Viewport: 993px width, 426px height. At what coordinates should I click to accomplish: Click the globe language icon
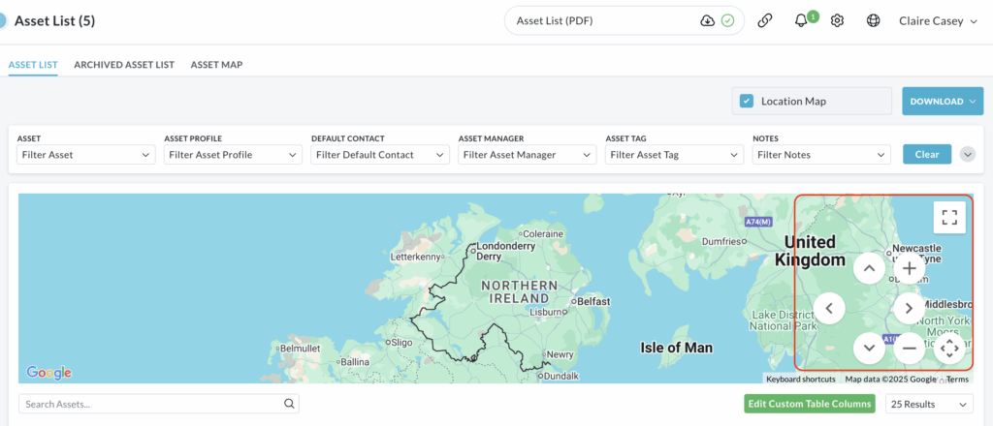873,20
